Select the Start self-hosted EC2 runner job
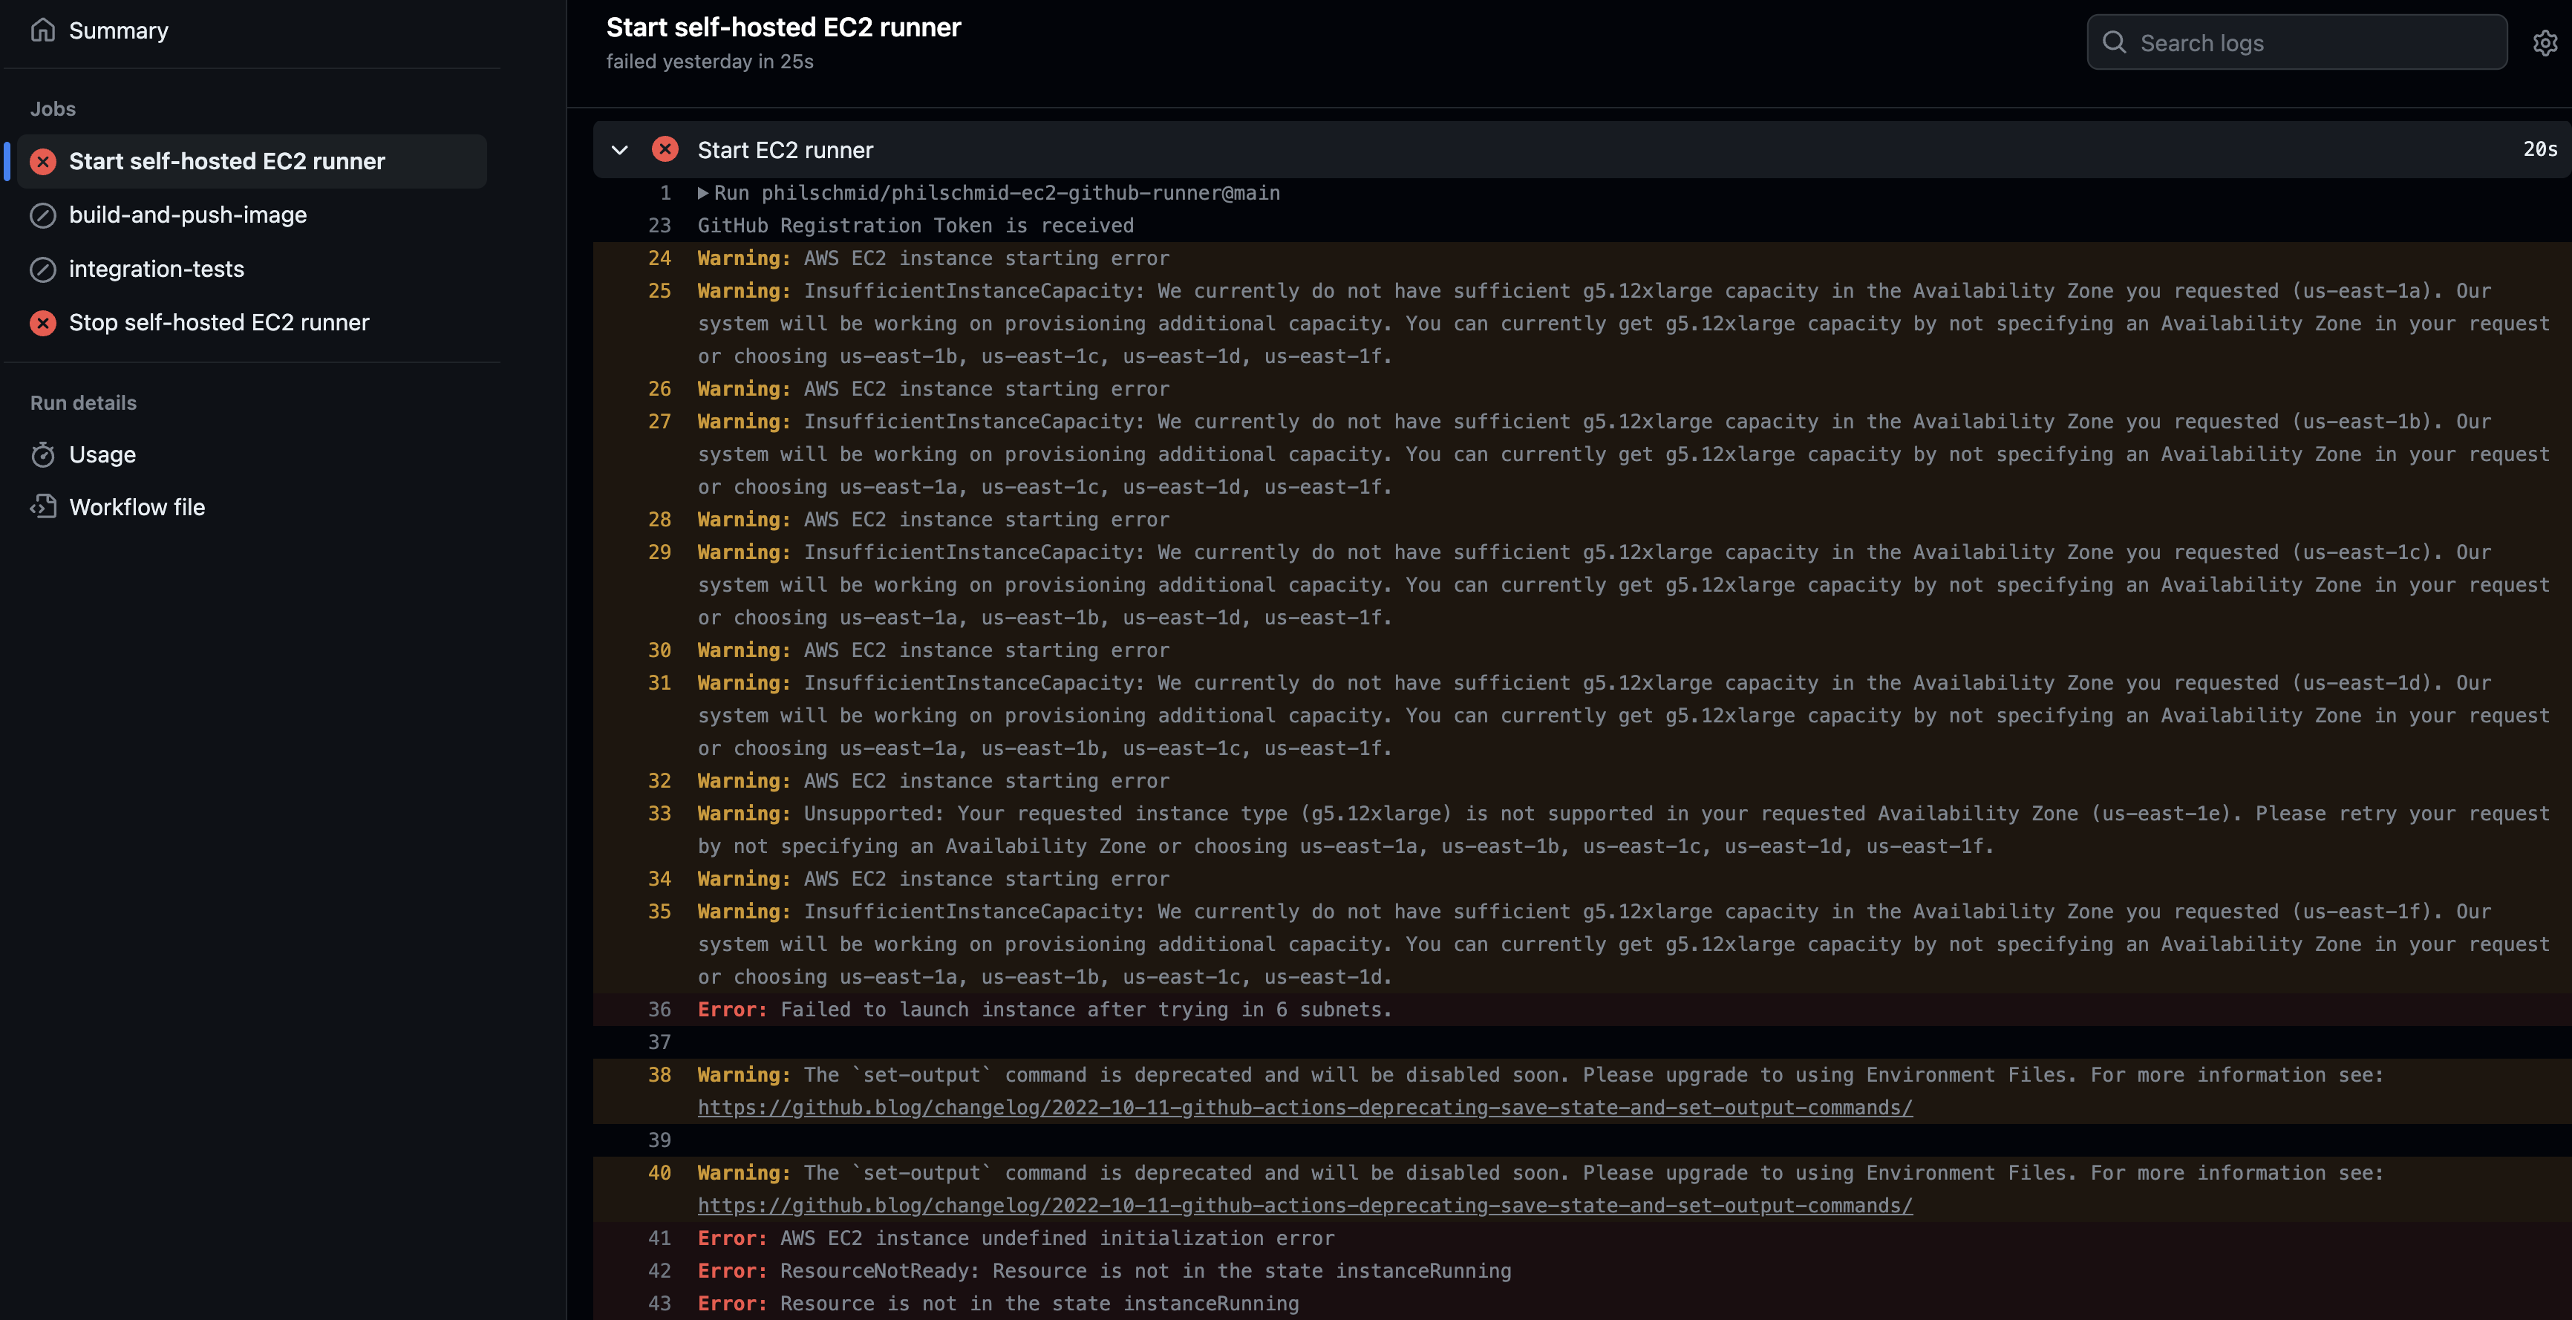The height and width of the screenshot is (1320, 2572). coord(226,161)
